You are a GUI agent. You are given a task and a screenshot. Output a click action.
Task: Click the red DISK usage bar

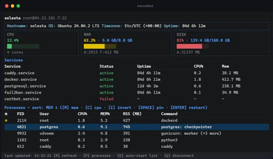[x=193, y=46]
